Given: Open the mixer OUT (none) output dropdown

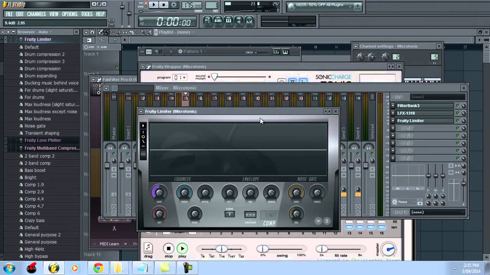Looking at the screenshot, I should point(437,212).
